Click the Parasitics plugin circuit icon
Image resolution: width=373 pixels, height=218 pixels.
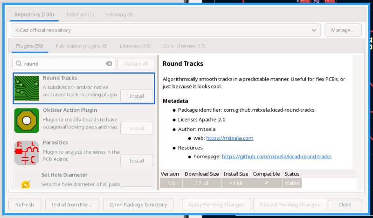coord(27,153)
